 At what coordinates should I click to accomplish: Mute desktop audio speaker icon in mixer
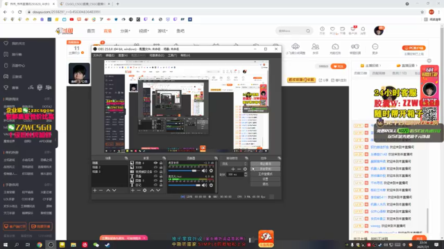coord(205,171)
